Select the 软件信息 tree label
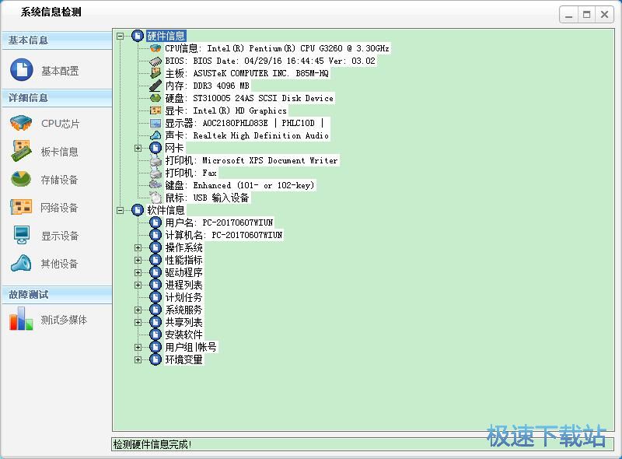Viewport: 622px width, 459px height. [166, 209]
